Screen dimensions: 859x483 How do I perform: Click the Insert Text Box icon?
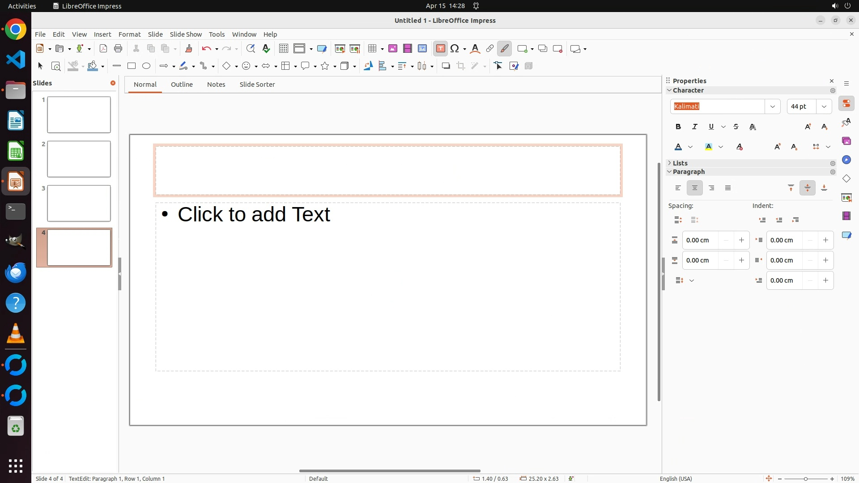pyautogui.click(x=440, y=49)
